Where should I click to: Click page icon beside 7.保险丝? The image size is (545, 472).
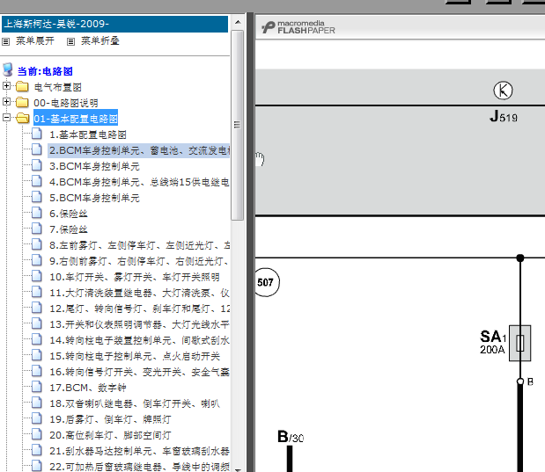tap(36, 228)
